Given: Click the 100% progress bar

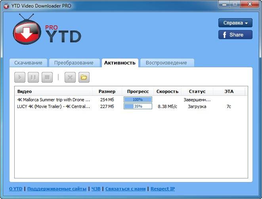Looking at the screenshot, I should pos(138,100).
